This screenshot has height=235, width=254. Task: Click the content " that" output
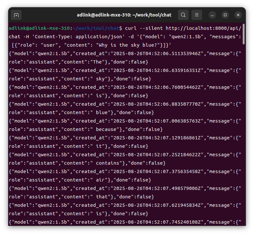pos(101,197)
